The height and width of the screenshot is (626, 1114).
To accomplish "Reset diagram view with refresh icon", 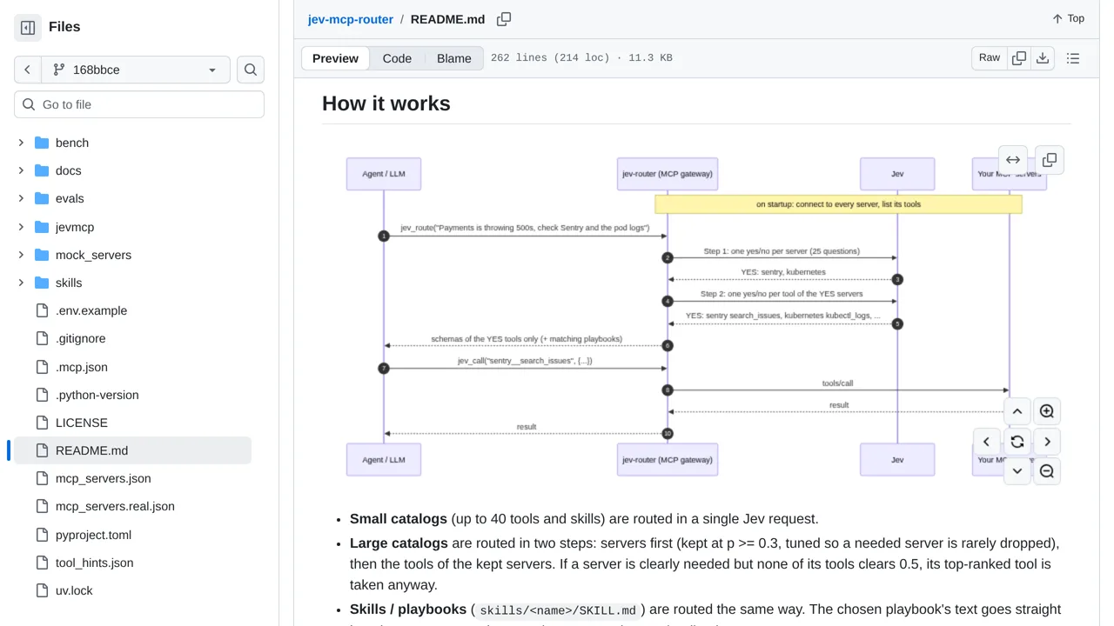I will click(1017, 442).
